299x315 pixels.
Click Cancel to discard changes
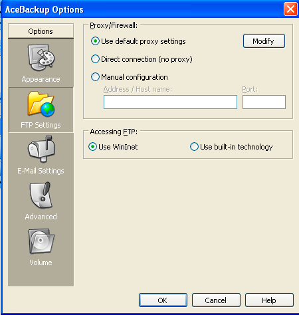coord(216,300)
